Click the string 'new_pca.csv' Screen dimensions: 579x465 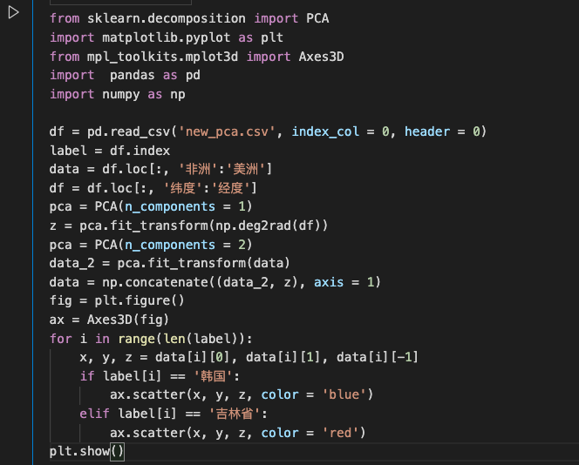tap(227, 131)
